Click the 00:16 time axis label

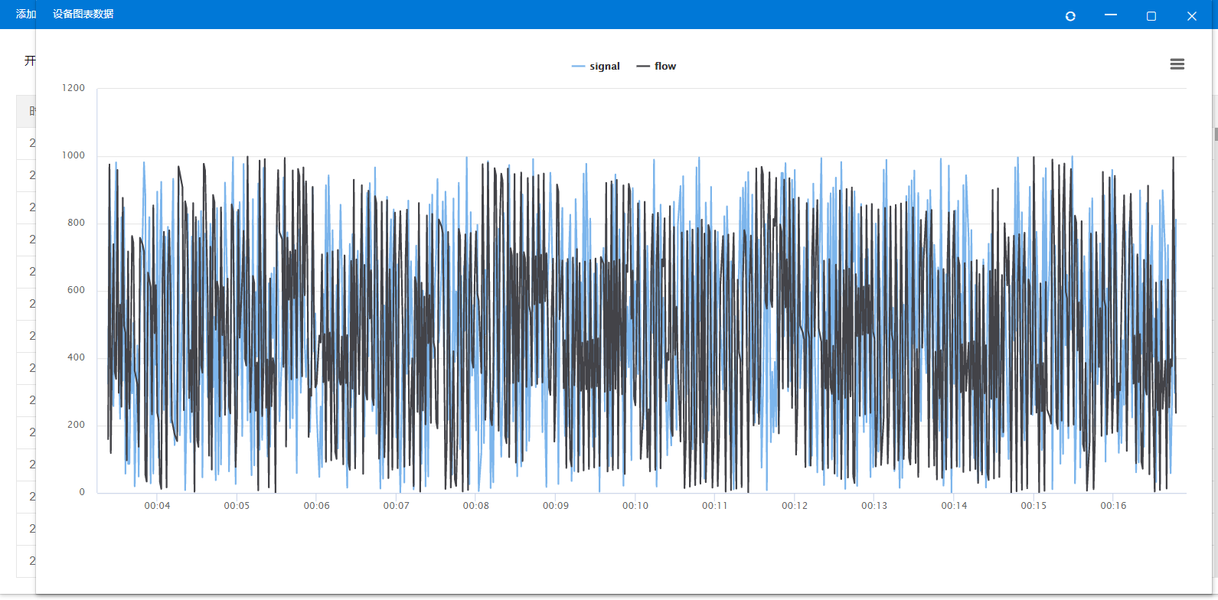pyautogui.click(x=1112, y=506)
